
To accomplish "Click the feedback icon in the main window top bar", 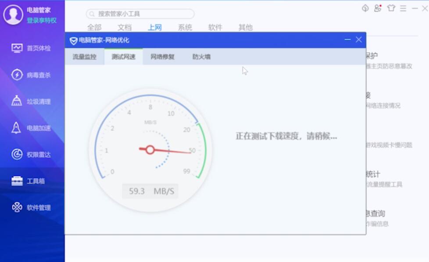I will pos(365,8).
